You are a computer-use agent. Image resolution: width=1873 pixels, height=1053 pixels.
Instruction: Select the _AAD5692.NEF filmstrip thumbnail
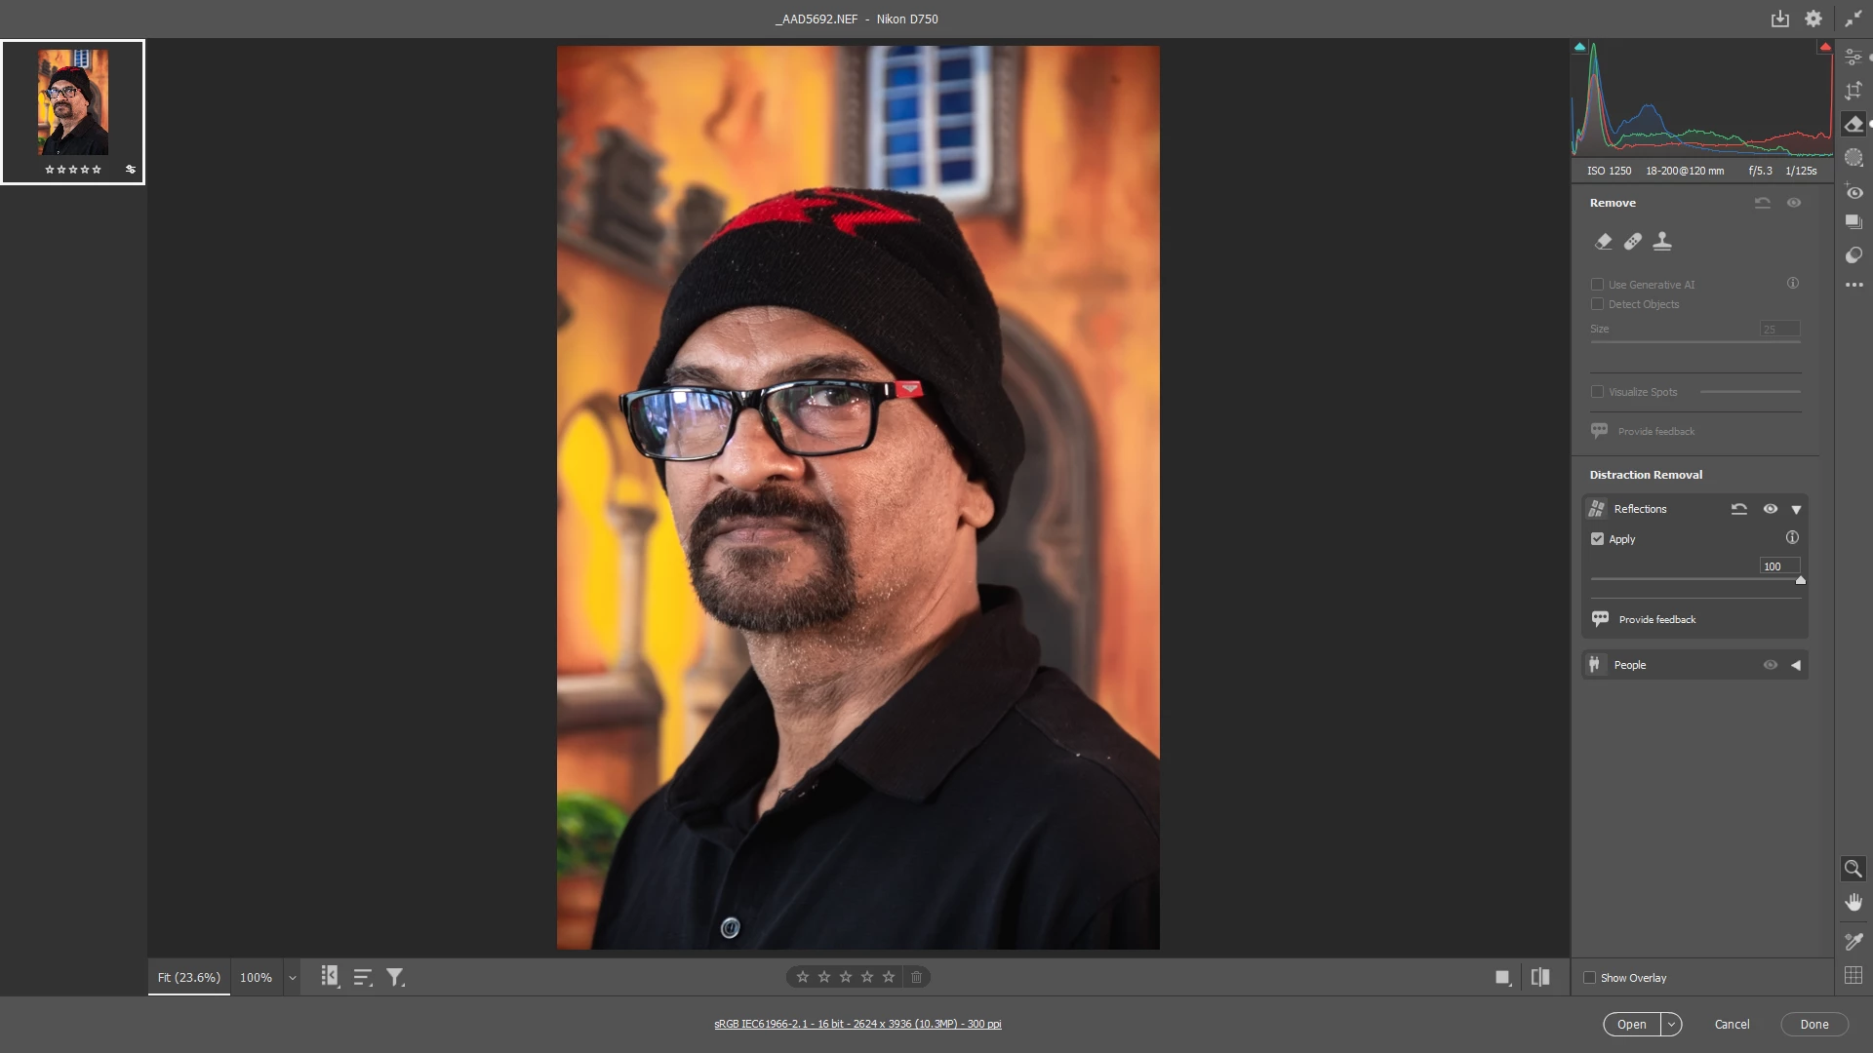point(73,103)
